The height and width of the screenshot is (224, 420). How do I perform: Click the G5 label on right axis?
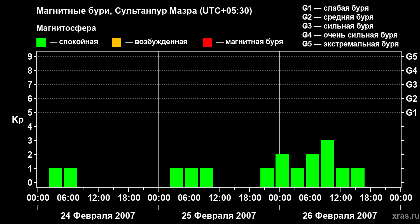(x=411, y=57)
